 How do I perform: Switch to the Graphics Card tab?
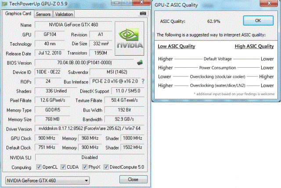[18, 14]
